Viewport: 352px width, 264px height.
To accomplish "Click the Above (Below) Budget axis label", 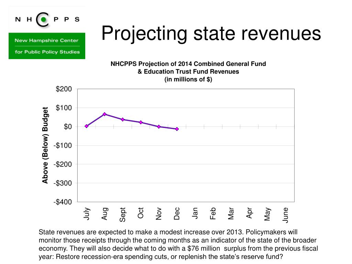I will coord(45,145).
